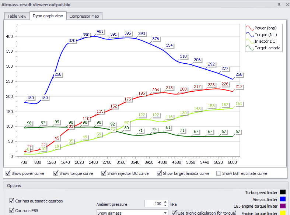Click the x-axis value 6000
Viewport: 290px width, 215px height.
tap(232, 162)
